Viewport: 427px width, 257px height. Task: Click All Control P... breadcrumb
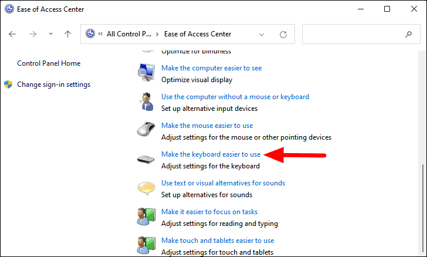click(x=129, y=34)
